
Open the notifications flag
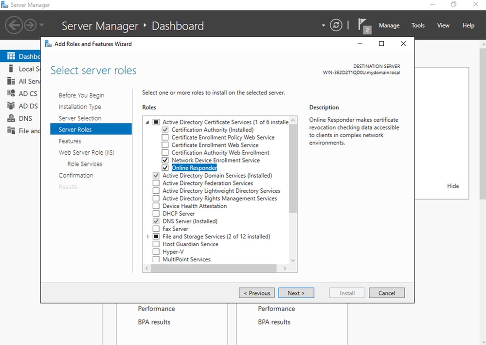click(x=364, y=26)
